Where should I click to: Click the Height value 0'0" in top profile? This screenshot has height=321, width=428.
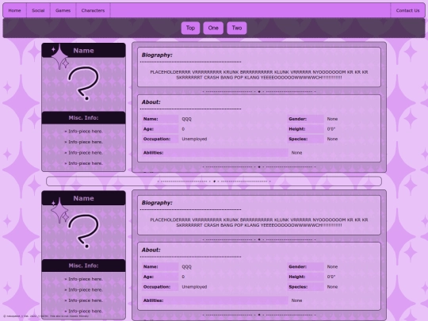pos(331,129)
